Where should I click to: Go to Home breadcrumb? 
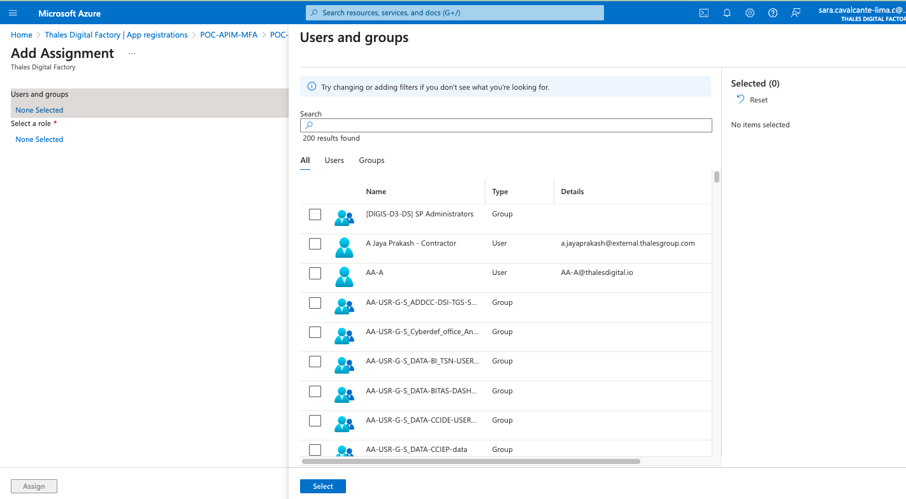click(22, 35)
